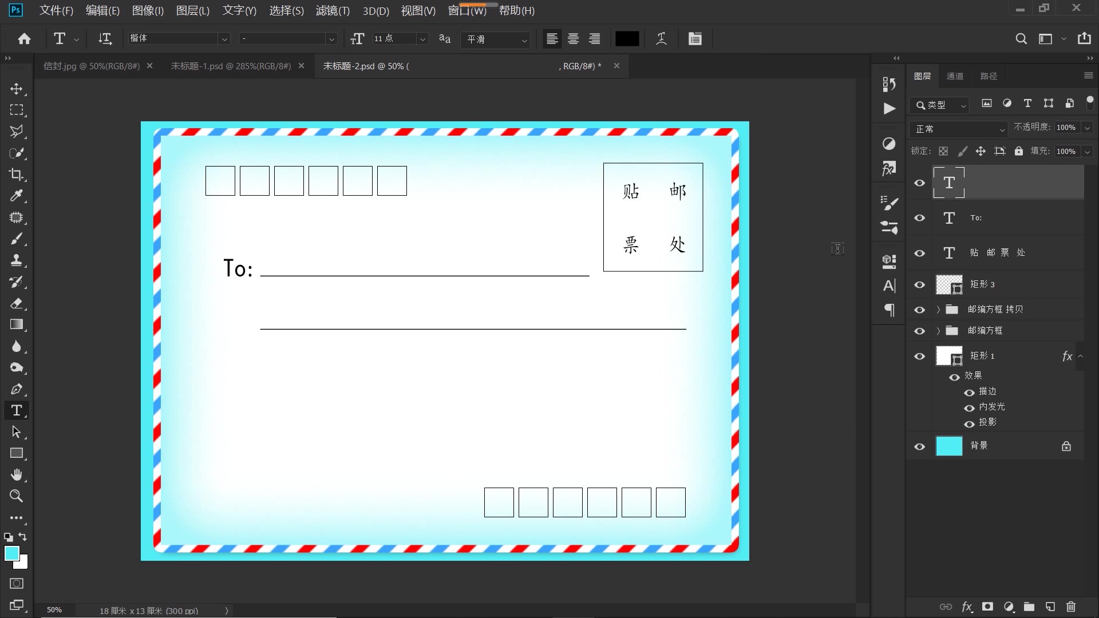Toggle visibility of group 邮编方框 拷贝
The image size is (1099, 618).
point(920,310)
